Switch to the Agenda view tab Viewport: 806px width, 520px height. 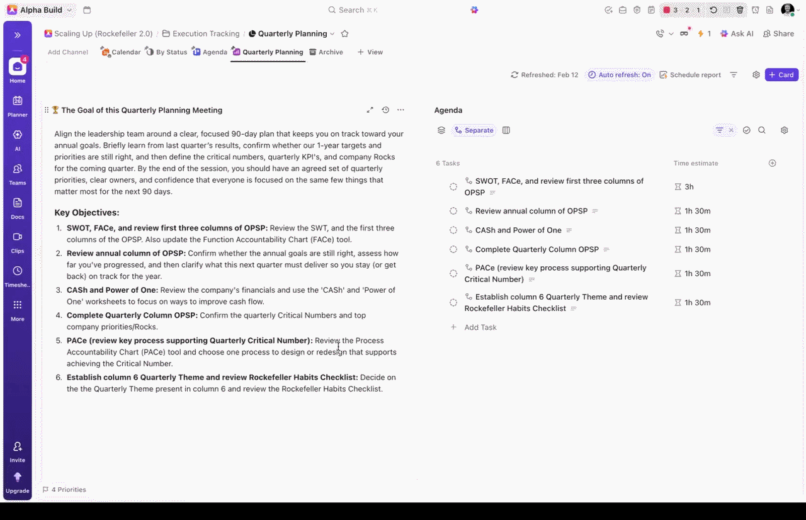click(210, 52)
